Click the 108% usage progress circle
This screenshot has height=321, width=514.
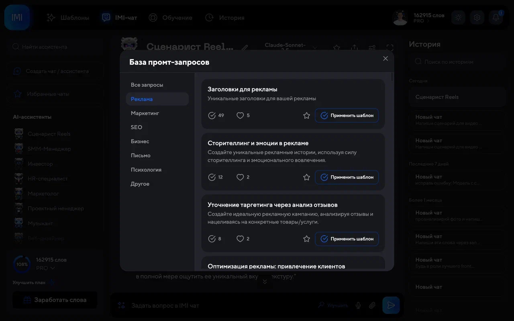click(x=22, y=264)
